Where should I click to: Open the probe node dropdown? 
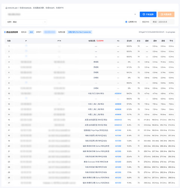[26, 22]
